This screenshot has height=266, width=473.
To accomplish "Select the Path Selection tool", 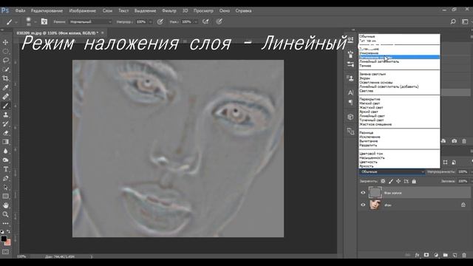I will coord(5,187).
